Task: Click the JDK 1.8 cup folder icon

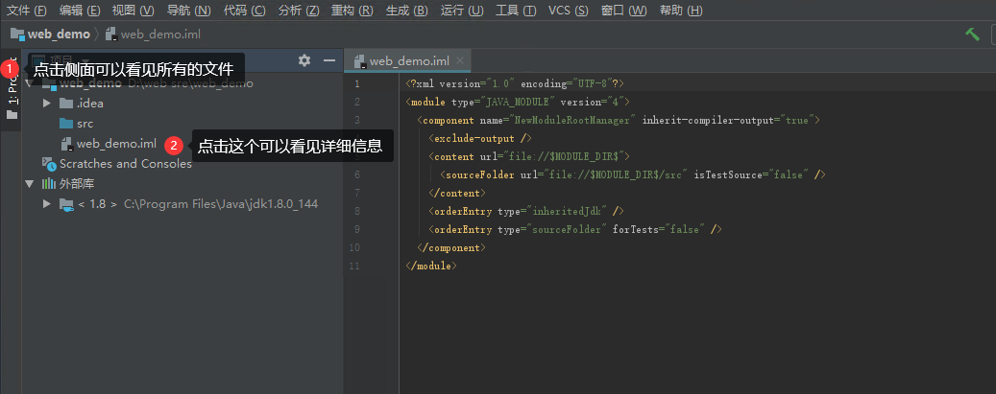Action: click(x=66, y=204)
